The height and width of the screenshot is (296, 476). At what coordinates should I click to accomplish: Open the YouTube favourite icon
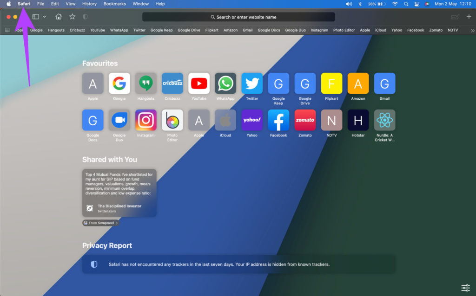pos(199,84)
